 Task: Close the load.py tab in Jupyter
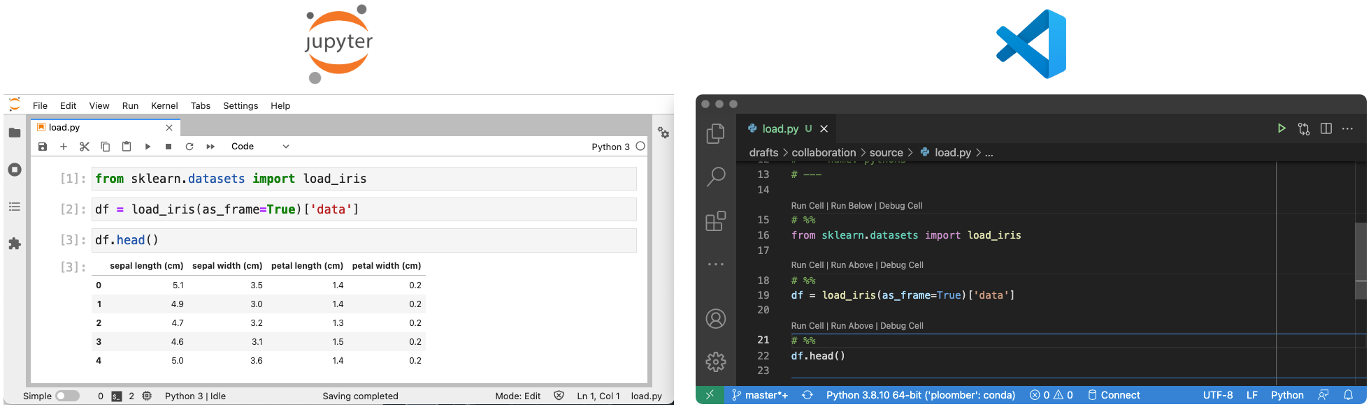pyautogui.click(x=169, y=128)
